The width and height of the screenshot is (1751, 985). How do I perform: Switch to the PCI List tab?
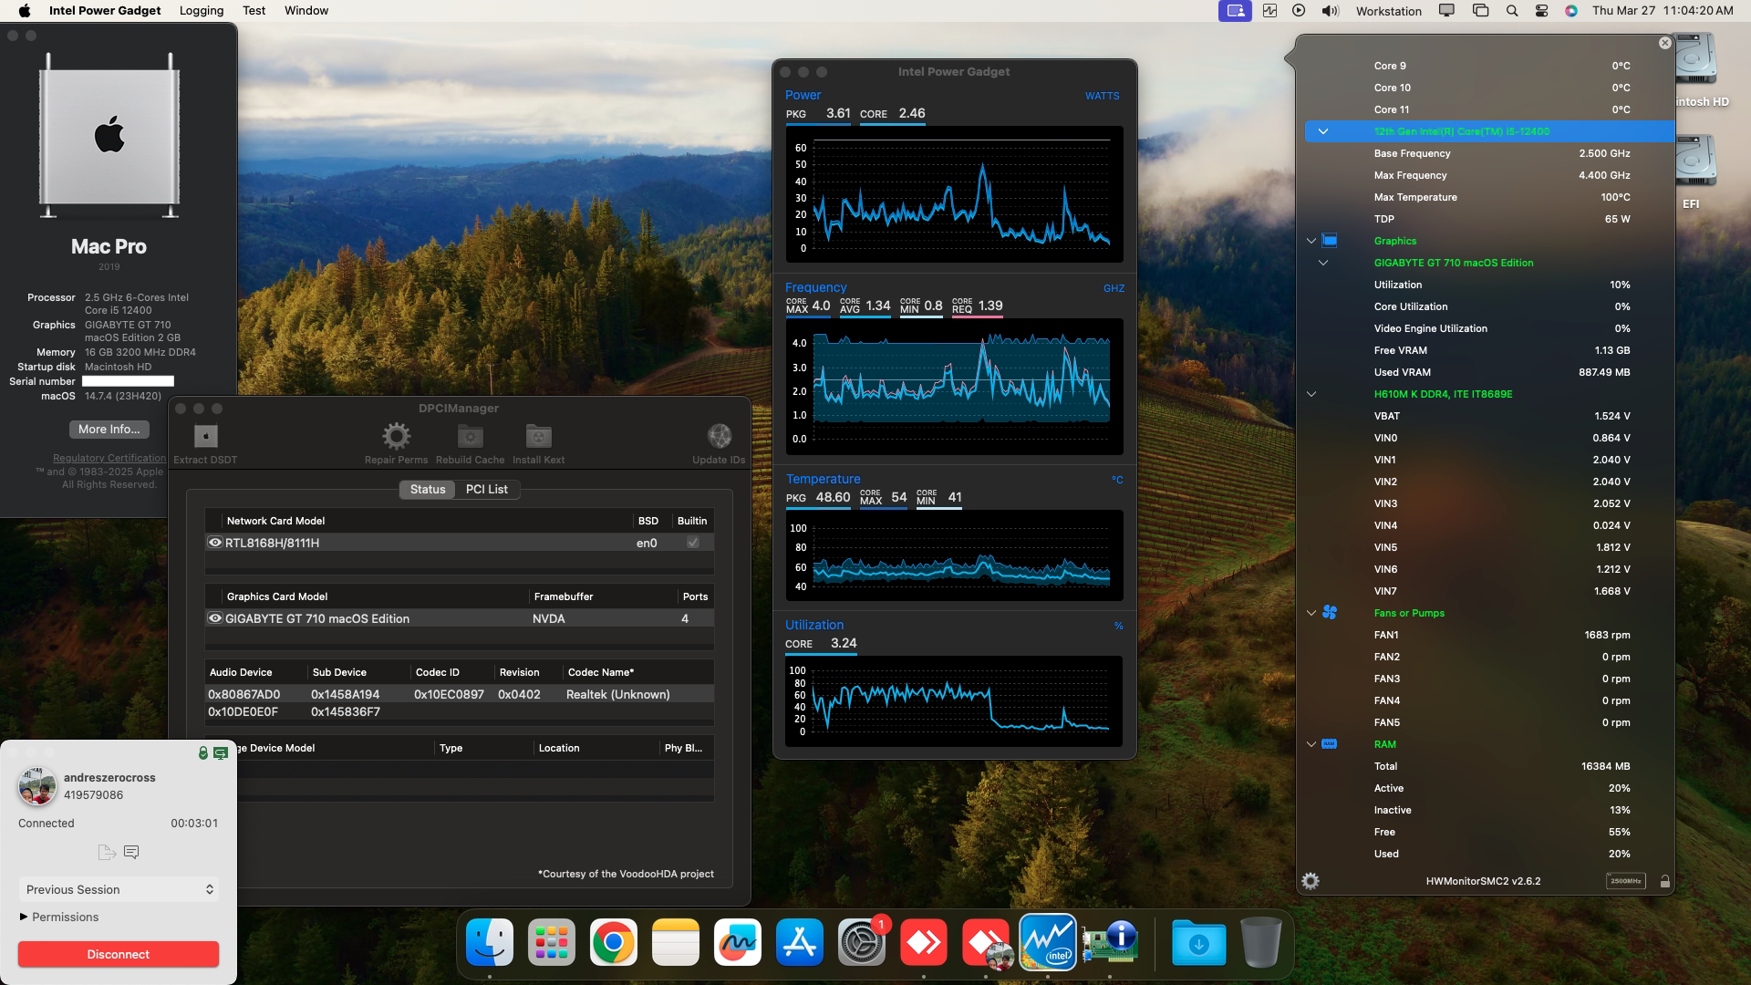(x=487, y=489)
